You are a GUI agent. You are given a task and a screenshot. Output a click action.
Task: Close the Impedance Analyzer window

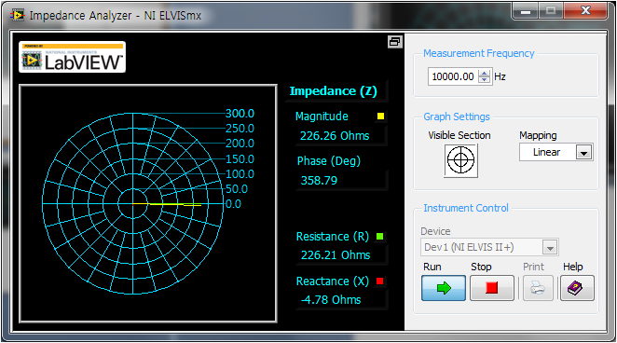click(x=585, y=11)
